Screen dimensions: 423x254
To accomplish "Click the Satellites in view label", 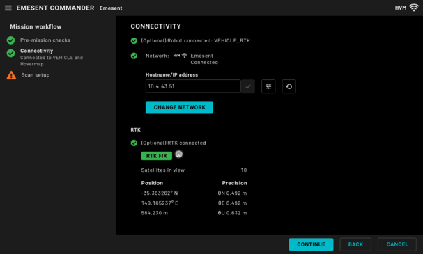I will click(163, 170).
